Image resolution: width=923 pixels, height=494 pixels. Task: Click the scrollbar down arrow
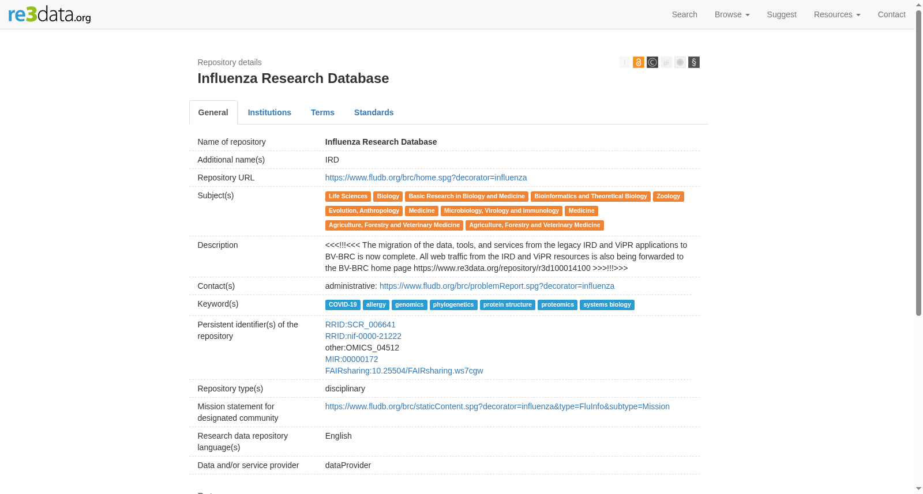pos(918,489)
